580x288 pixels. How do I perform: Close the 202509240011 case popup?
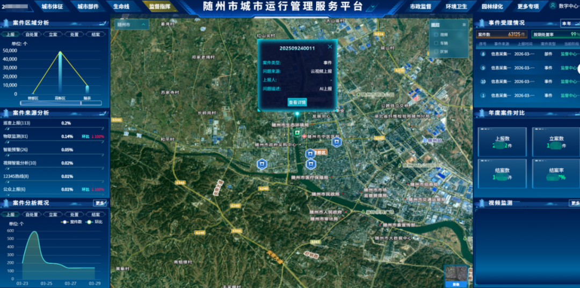(330, 47)
